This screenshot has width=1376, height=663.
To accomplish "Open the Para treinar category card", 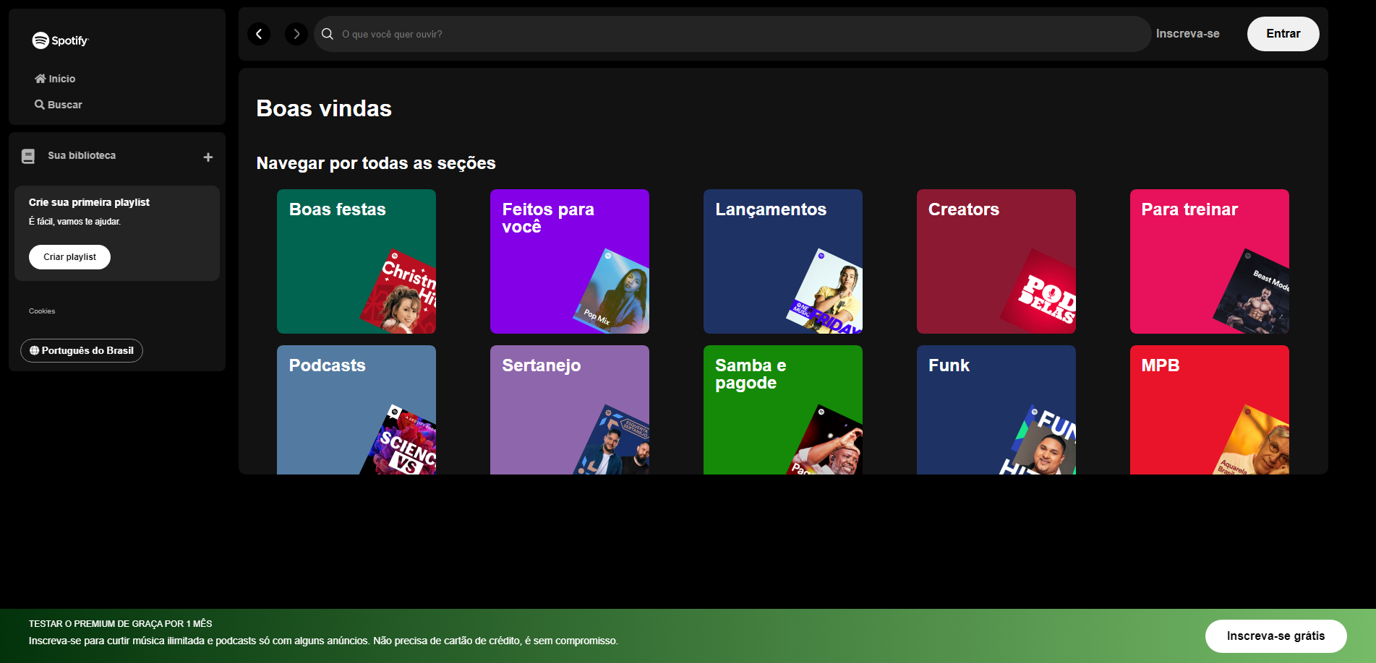I will coord(1210,261).
